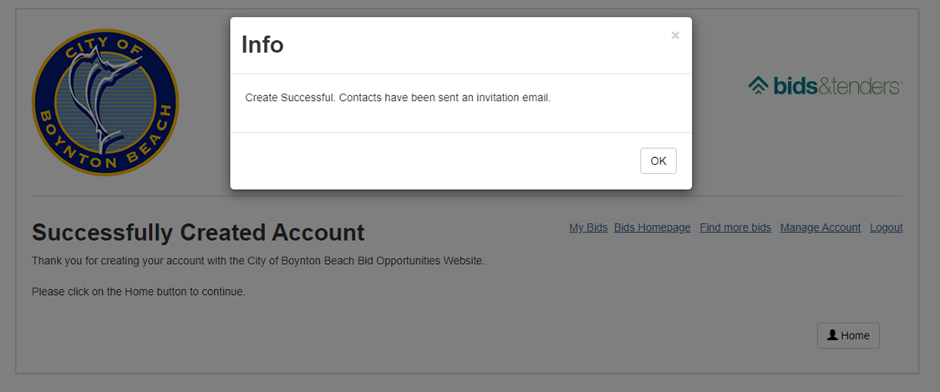Open the Find more bids link
The height and width of the screenshot is (392, 940).
(735, 228)
